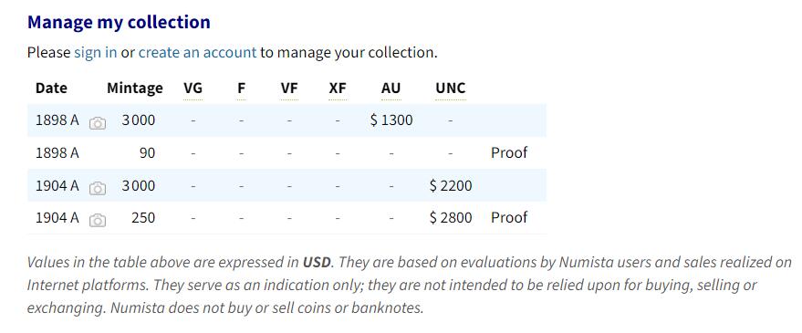Select the $ 1300 AU value

pyautogui.click(x=391, y=120)
